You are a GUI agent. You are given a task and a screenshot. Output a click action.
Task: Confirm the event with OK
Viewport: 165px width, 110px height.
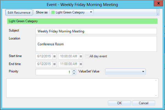(119, 103)
